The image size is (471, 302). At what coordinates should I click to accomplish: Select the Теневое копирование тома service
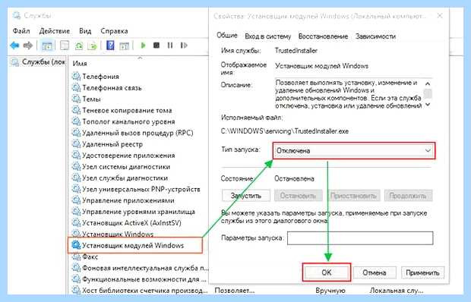[x=127, y=110]
